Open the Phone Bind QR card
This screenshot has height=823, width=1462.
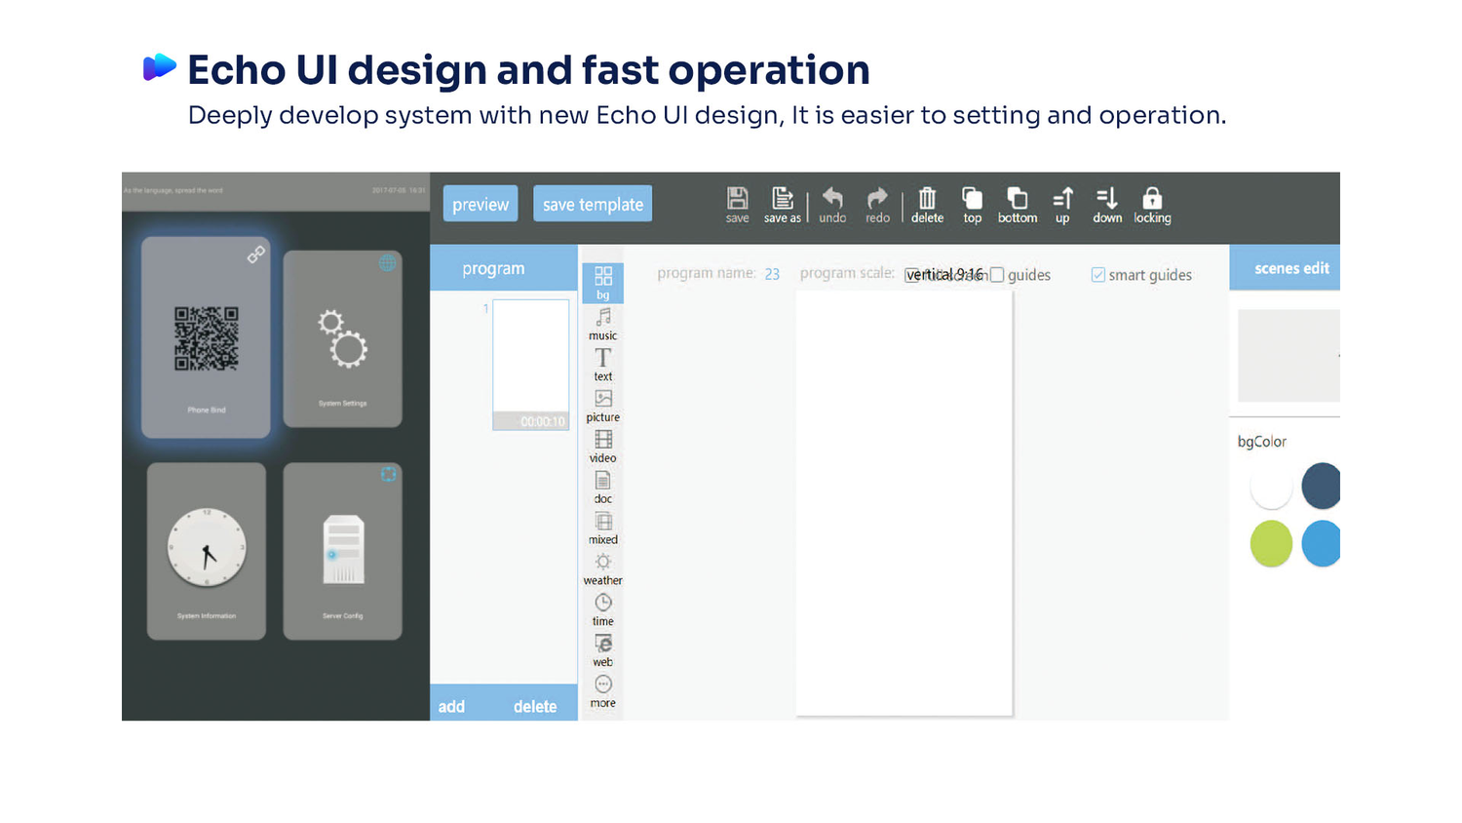click(x=206, y=337)
